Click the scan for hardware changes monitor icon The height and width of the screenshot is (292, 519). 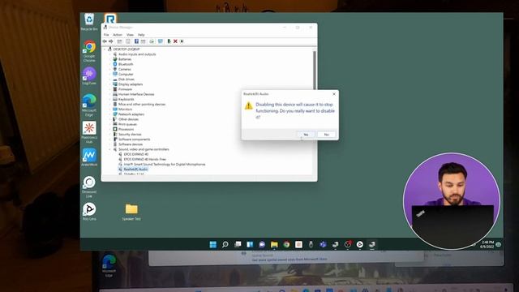[161, 41]
